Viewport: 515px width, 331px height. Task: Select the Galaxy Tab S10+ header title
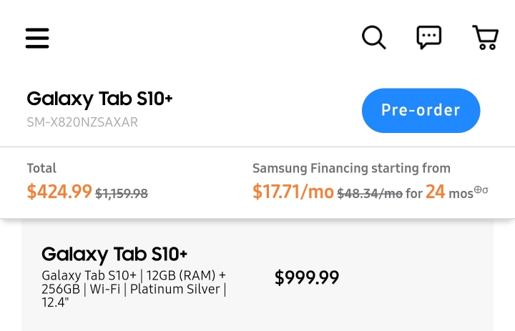99,99
